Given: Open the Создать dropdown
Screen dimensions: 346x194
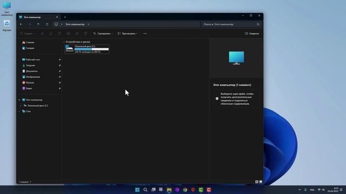Looking at the screenshot, I should (x=28, y=33).
